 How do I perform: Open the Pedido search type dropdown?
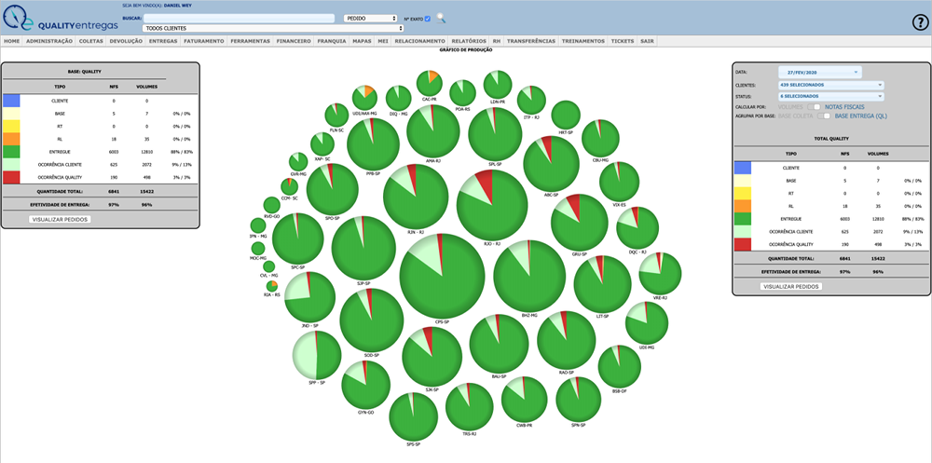tap(369, 18)
